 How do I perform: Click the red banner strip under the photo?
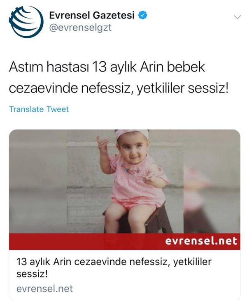coord(125,241)
